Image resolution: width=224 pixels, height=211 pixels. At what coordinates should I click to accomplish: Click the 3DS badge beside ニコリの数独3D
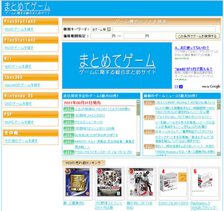[69, 109]
